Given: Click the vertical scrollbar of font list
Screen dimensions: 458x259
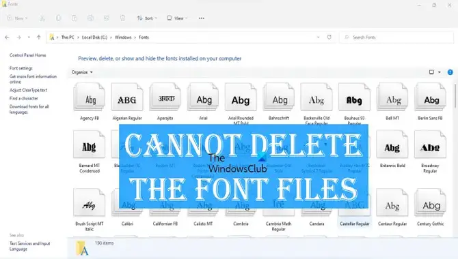Looking at the screenshot, I should click(x=455, y=96).
